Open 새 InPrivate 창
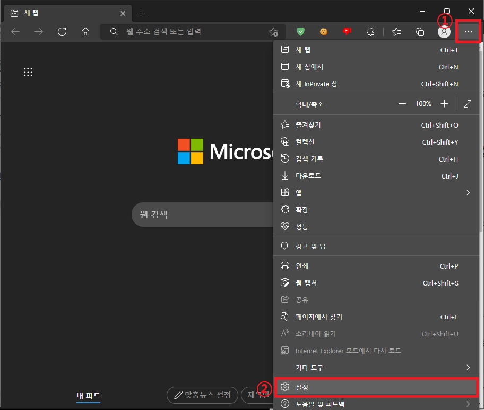 click(376, 84)
